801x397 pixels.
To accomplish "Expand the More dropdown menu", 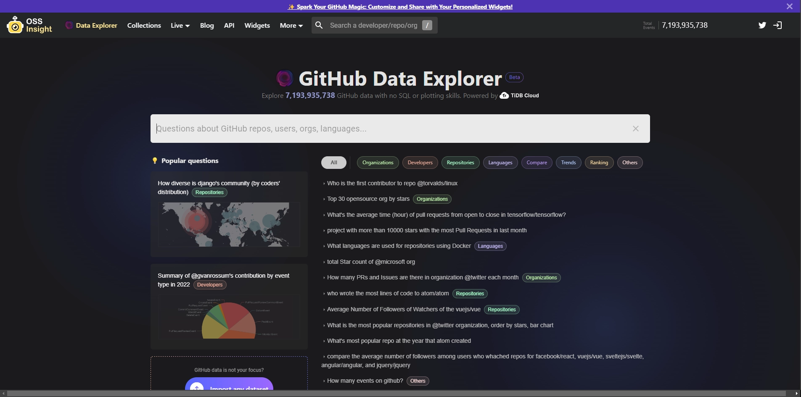I will point(291,26).
